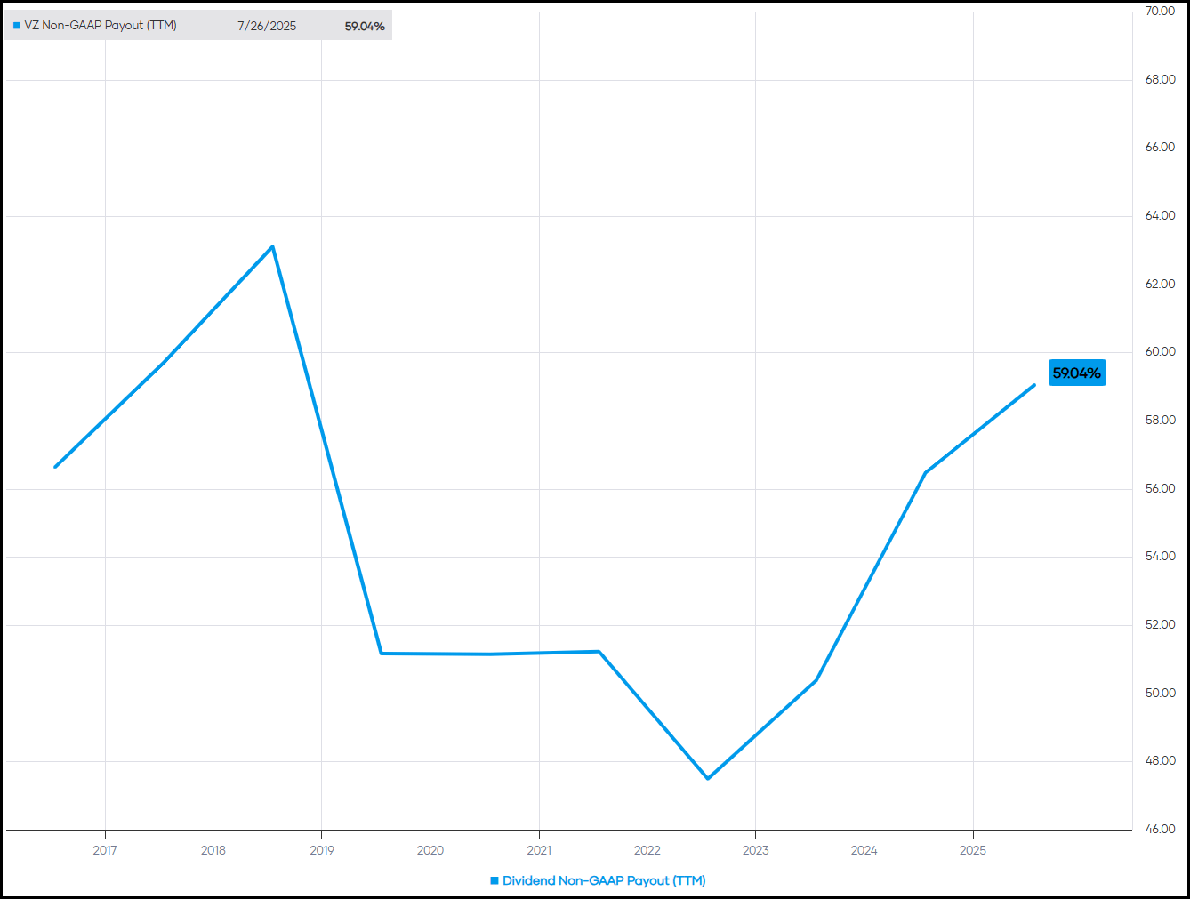This screenshot has width=1190, height=899.
Task: Open the 2025 axis label options
Action: 973,850
